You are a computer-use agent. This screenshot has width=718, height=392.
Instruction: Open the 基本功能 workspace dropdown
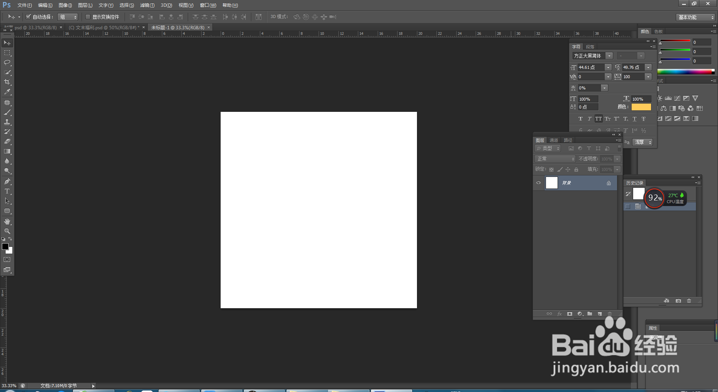(x=696, y=17)
